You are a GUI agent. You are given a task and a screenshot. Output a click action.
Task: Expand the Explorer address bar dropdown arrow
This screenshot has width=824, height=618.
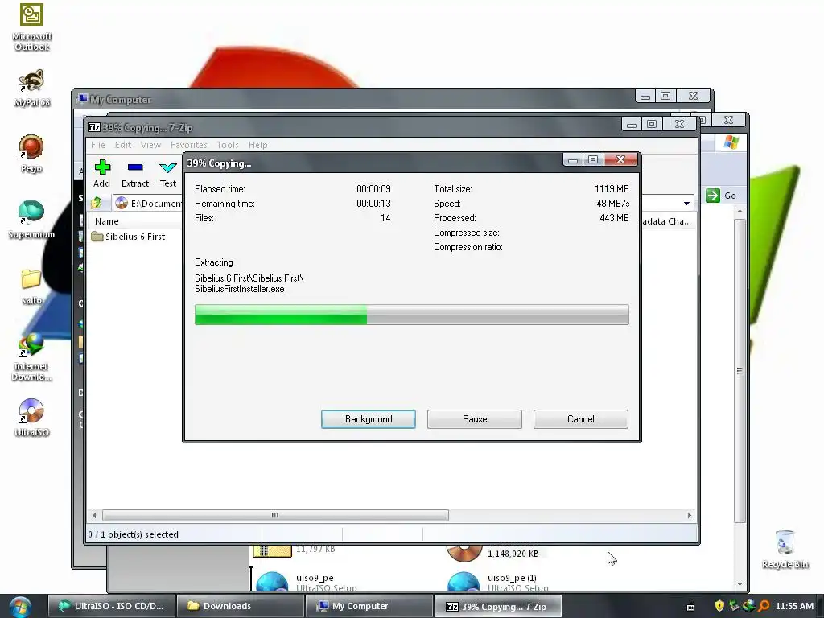(x=686, y=204)
